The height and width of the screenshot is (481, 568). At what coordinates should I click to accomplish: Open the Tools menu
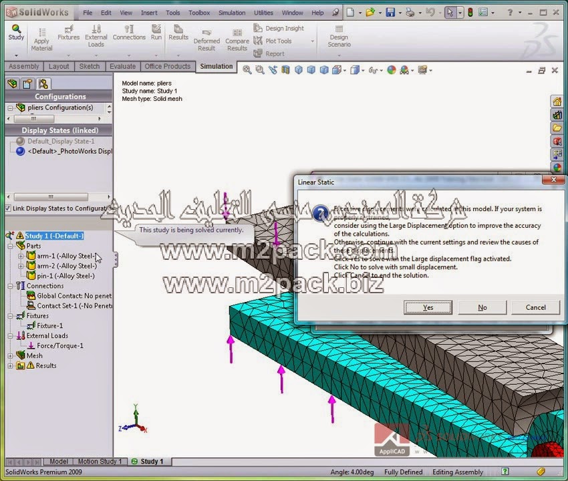(173, 13)
